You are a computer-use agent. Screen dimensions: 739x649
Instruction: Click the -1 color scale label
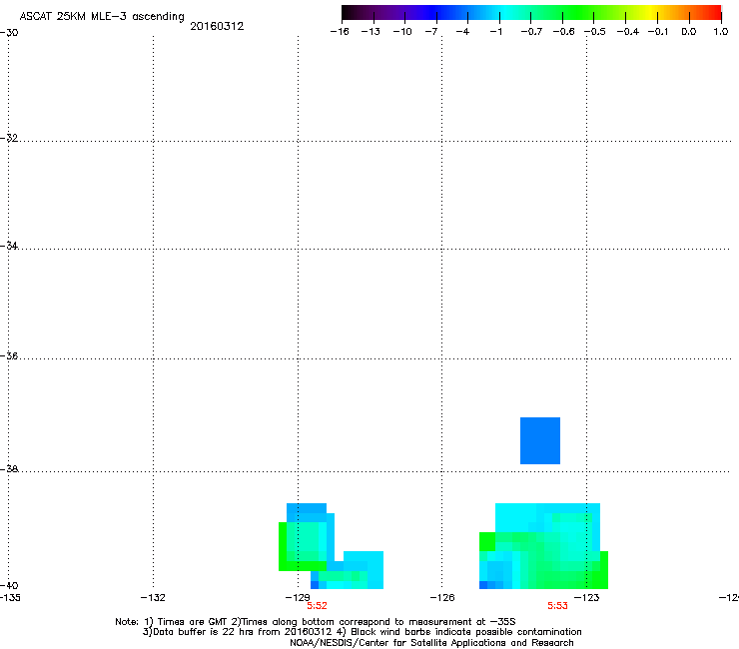pyautogui.click(x=495, y=32)
